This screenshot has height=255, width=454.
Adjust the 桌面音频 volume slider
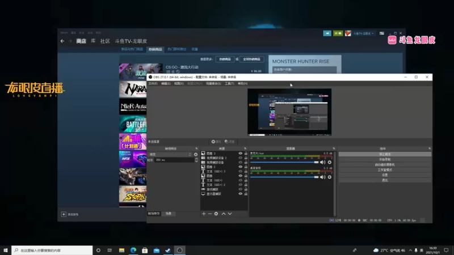pyautogui.click(x=284, y=177)
